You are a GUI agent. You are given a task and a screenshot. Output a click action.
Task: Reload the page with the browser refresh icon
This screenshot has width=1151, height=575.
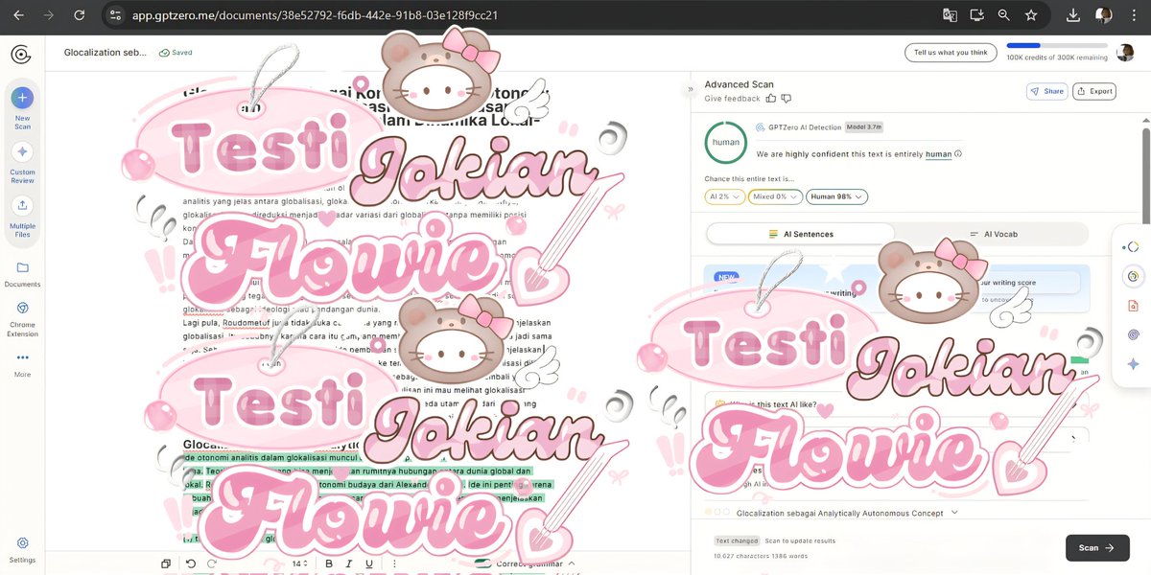click(x=80, y=15)
